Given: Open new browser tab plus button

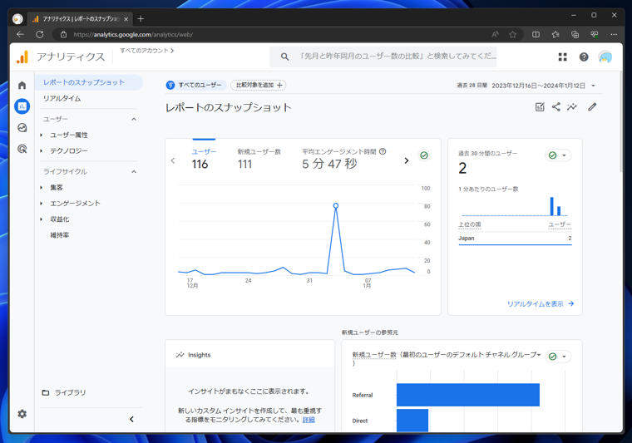Looking at the screenshot, I should coord(141,18).
